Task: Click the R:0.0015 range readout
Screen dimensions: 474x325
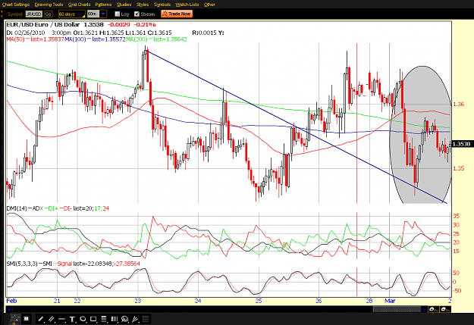Action: tap(203, 33)
